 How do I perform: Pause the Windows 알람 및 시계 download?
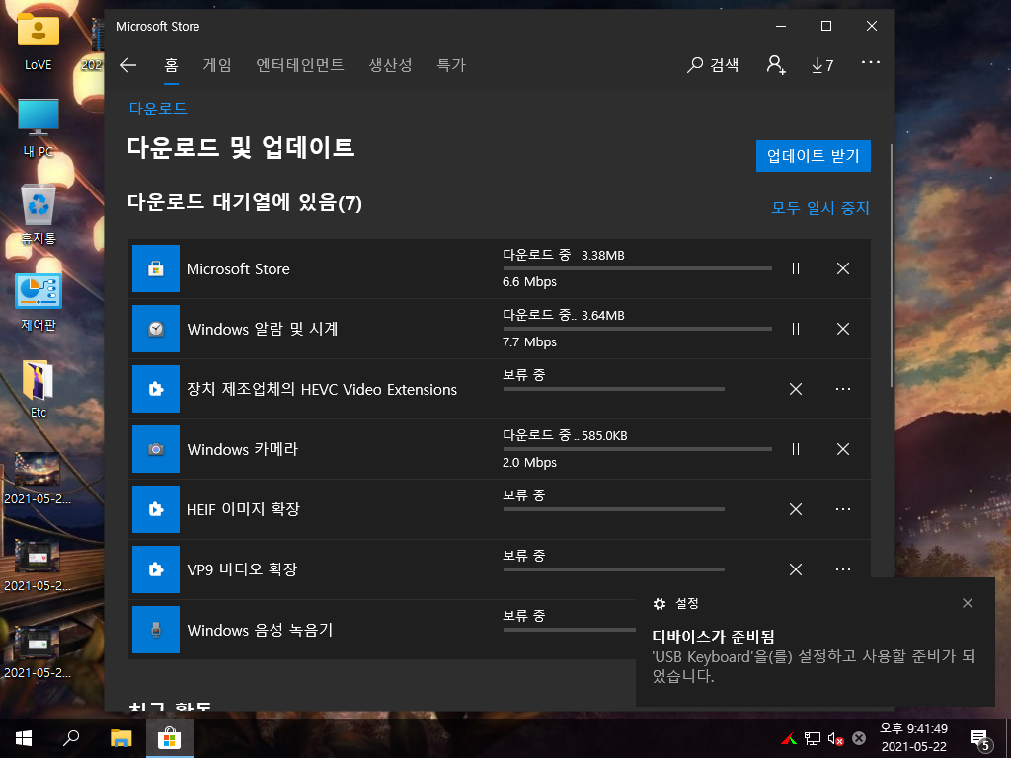click(x=796, y=329)
